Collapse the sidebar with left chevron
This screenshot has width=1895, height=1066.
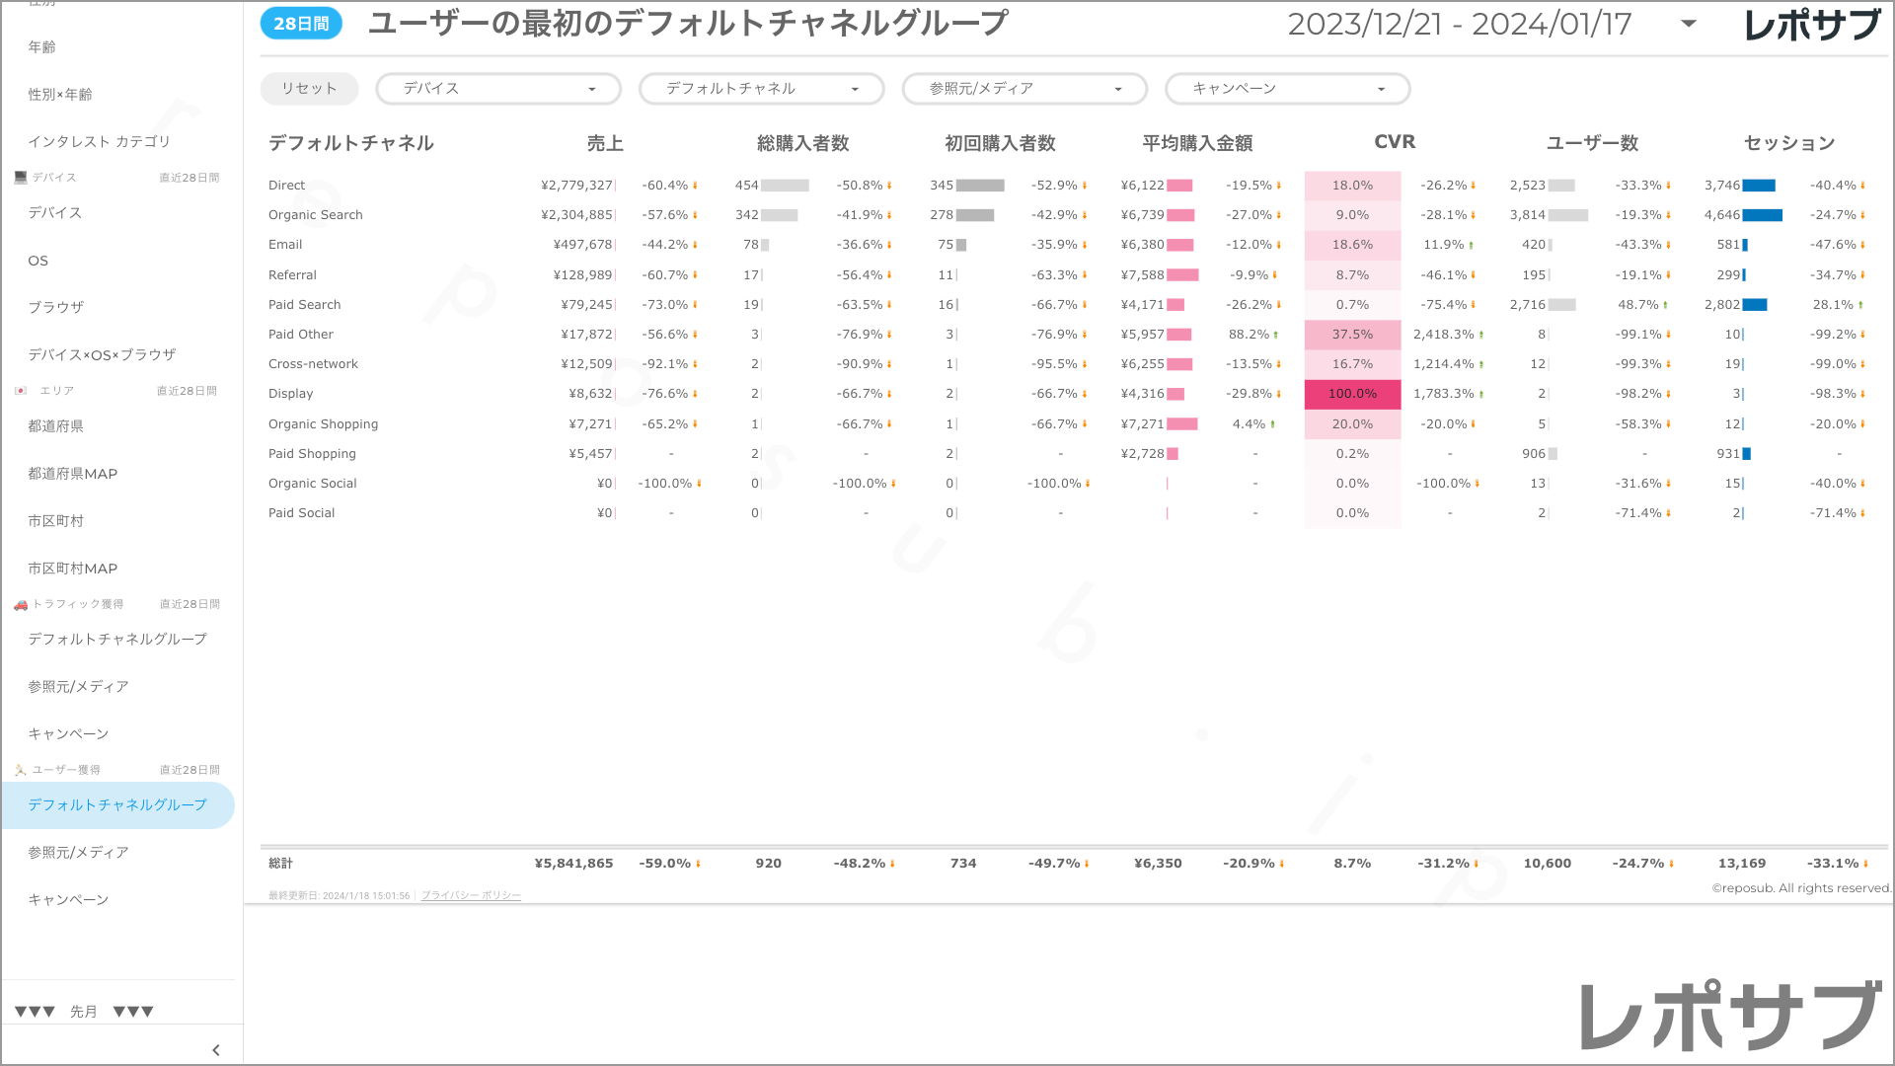coord(215,1050)
